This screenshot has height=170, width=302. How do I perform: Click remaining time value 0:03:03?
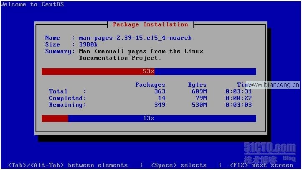pyautogui.click(x=239, y=105)
